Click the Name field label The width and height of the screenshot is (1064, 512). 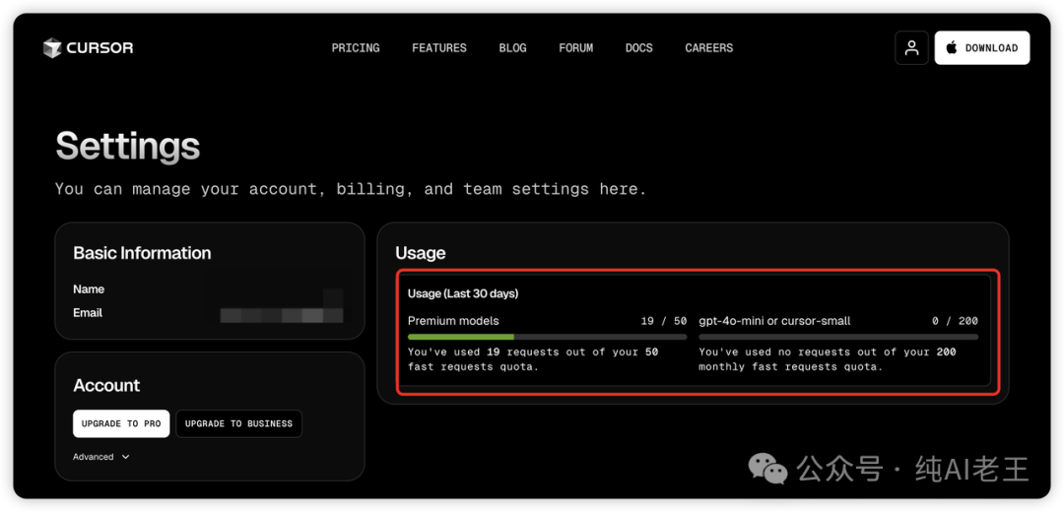pos(89,289)
